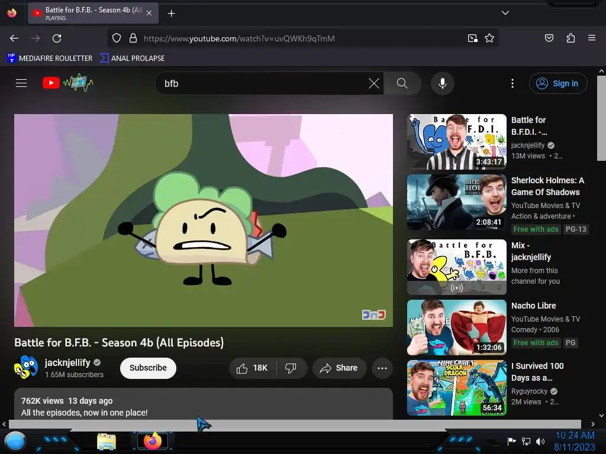This screenshot has width=606, height=454.
Task: Close the Battle for B.F.B. tab
Action: pos(149,13)
